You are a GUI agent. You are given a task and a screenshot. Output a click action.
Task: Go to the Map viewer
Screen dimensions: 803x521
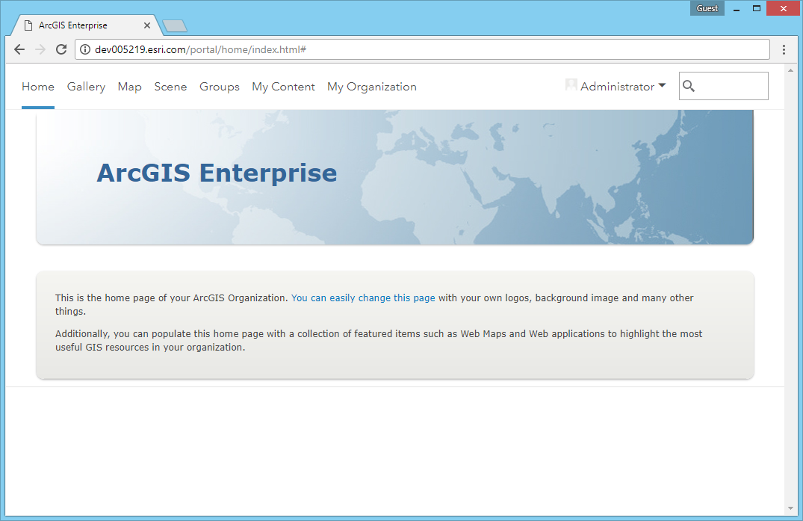129,87
